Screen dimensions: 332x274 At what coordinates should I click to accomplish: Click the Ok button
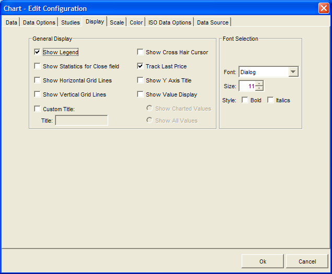[x=262, y=261]
